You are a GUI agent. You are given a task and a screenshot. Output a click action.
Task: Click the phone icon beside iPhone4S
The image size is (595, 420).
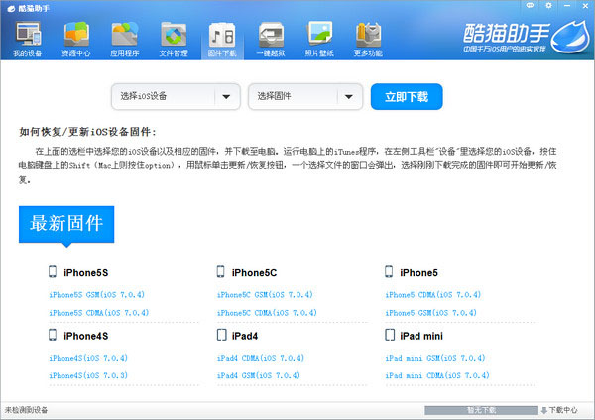[x=53, y=335]
